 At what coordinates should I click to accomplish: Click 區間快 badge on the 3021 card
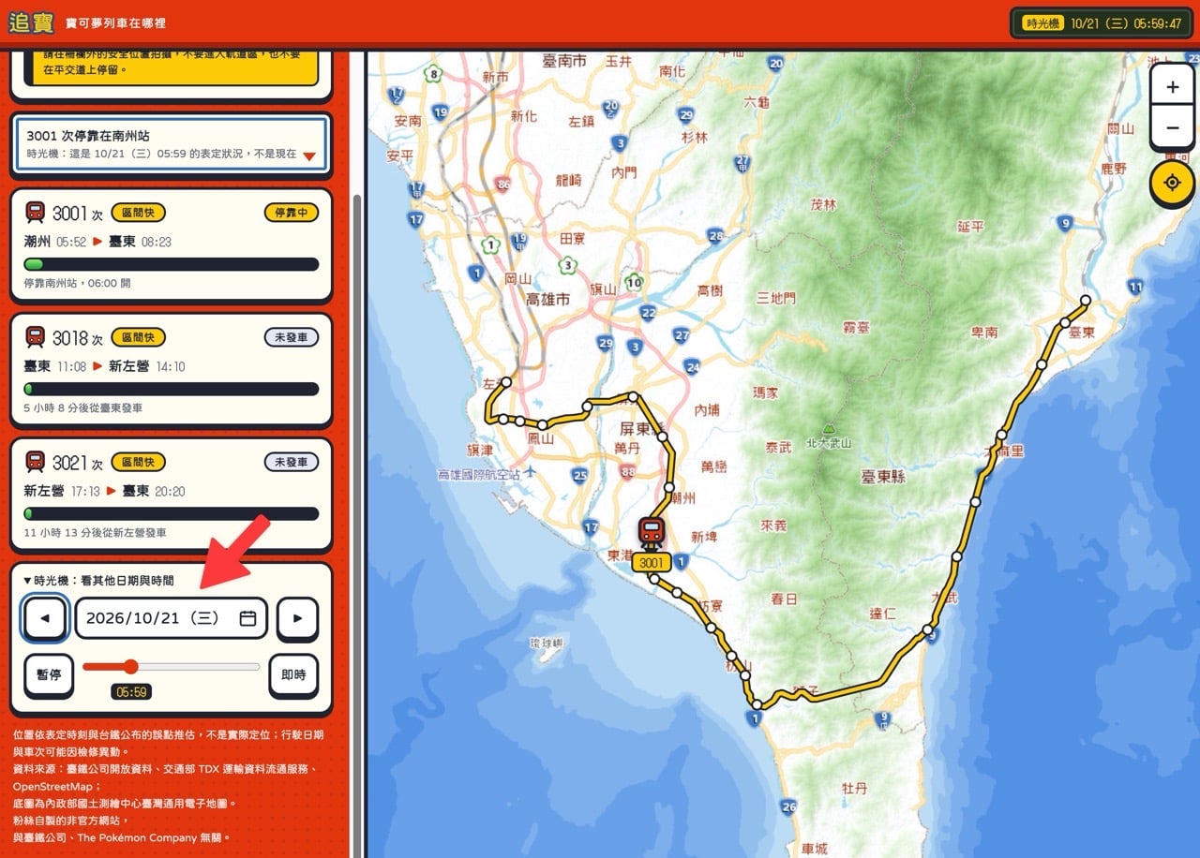click(138, 462)
